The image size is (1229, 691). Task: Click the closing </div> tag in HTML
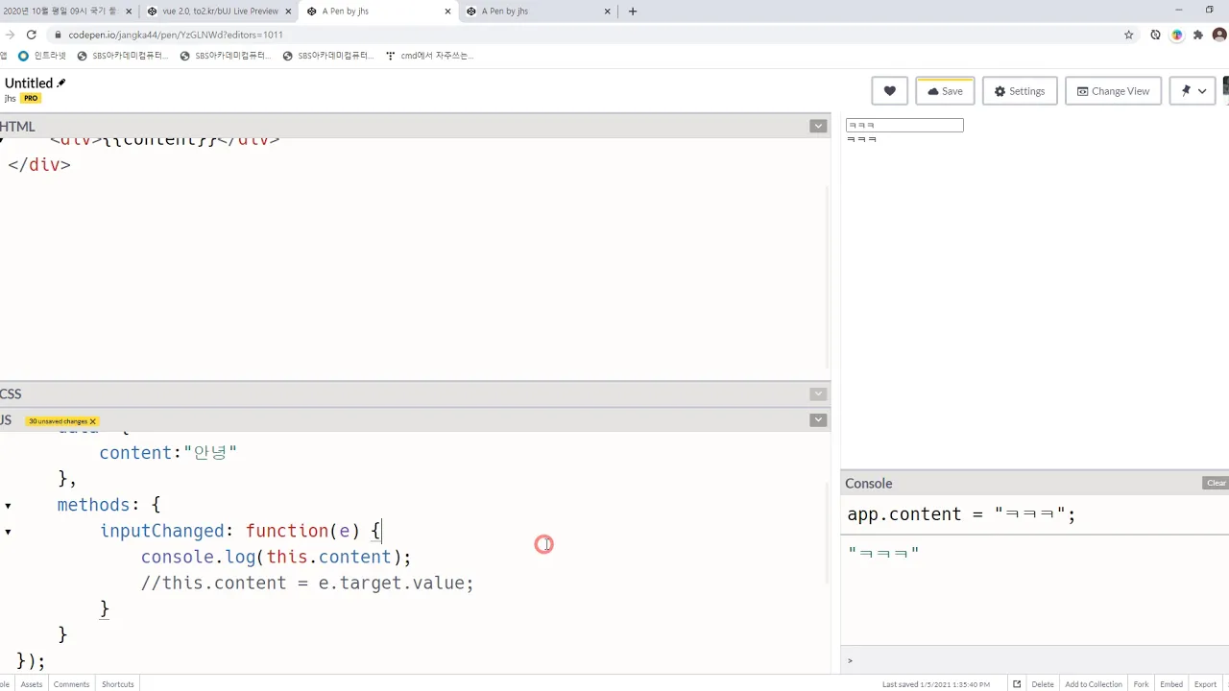click(39, 164)
